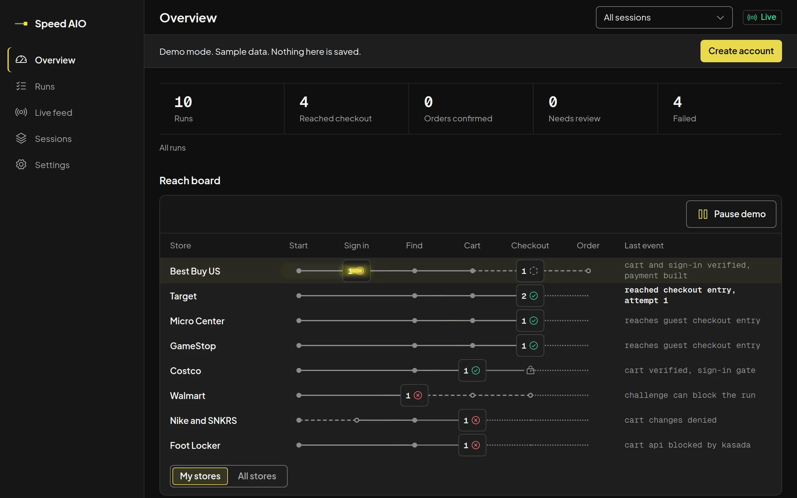Click the Sign in column header
797x498 pixels.
pos(356,245)
